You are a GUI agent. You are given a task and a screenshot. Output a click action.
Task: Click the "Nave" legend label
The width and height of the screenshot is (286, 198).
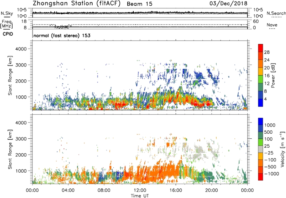[272, 25]
